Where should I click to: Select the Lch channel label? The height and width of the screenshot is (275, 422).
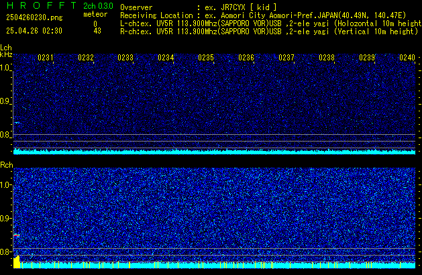click(6, 48)
